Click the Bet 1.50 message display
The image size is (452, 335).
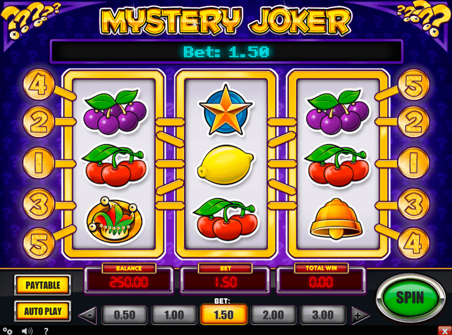point(226,52)
